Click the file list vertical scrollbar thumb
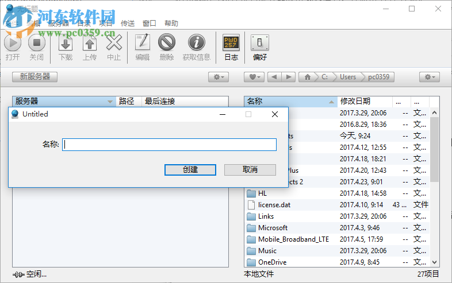Image resolution: width=452 pixels, height=283 pixels. [434, 149]
